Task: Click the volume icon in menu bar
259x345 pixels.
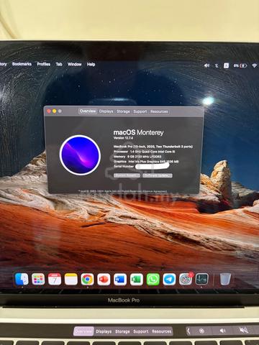Action: click(x=206, y=65)
